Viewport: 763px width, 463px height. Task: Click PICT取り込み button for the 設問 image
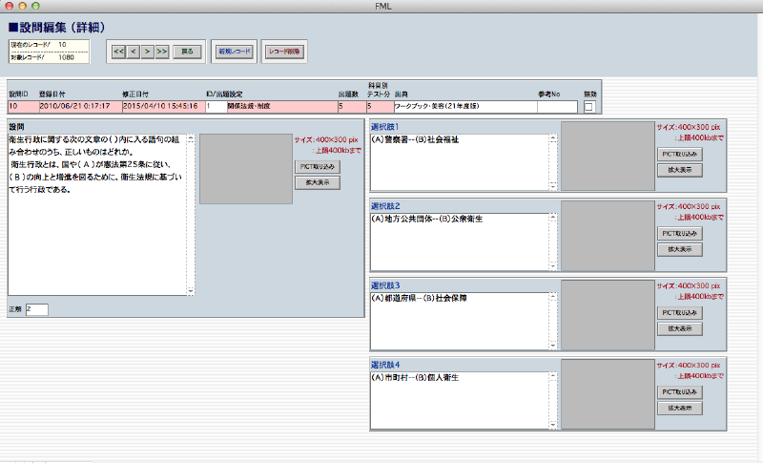coord(317,167)
